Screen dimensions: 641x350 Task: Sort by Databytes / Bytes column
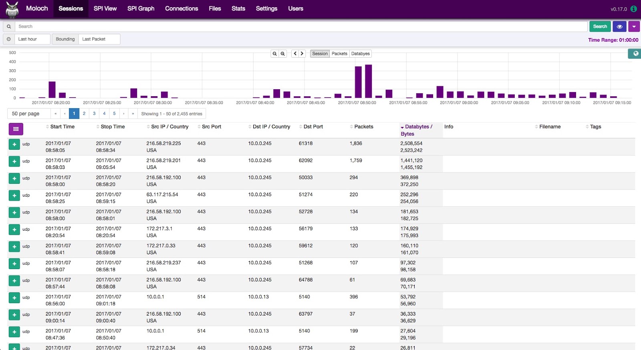pos(417,130)
